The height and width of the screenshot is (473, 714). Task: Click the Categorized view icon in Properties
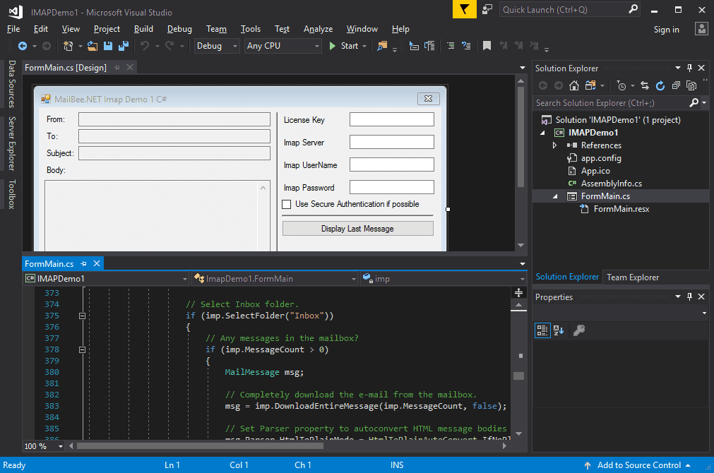pyautogui.click(x=542, y=330)
